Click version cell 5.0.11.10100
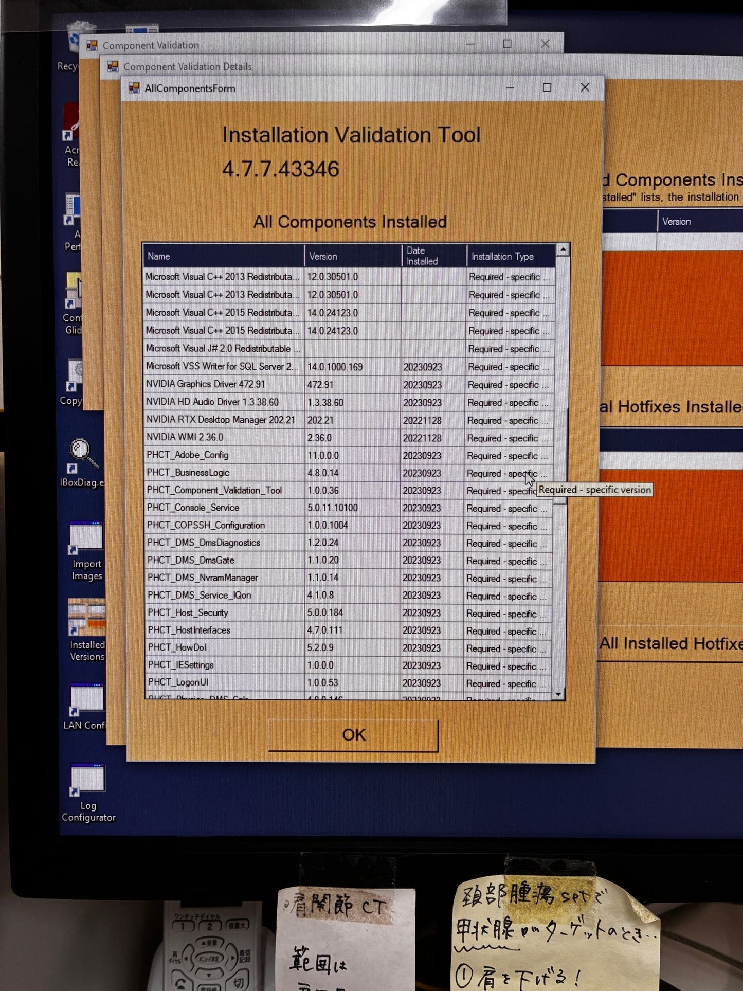This screenshot has width=743, height=991. pos(353,508)
